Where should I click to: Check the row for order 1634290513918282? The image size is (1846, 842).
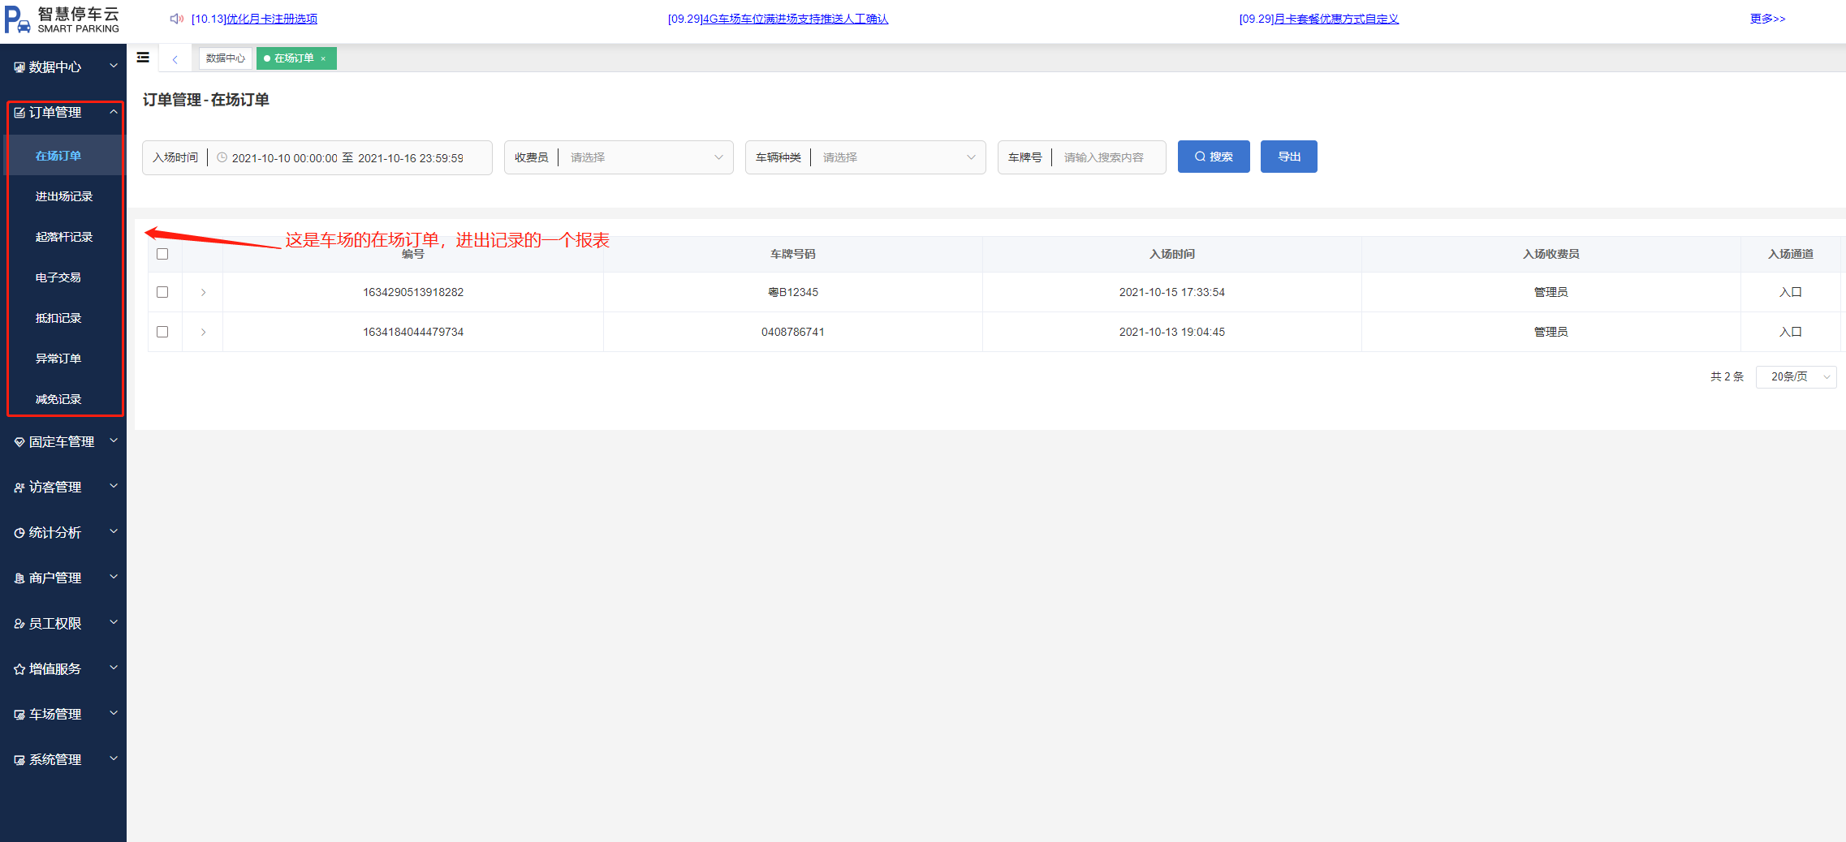click(162, 292)
